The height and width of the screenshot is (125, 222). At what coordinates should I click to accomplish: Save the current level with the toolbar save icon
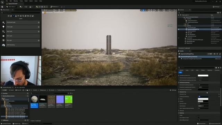pyautogui.click(x=2, y=7)
